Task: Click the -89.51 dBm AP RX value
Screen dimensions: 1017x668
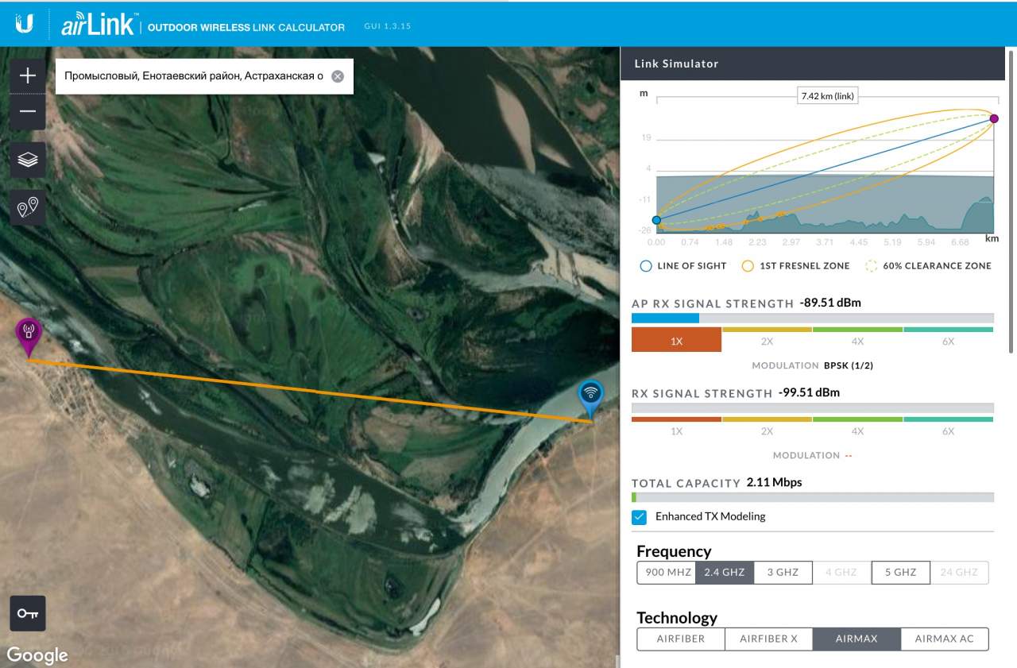Action: (831, 303)
